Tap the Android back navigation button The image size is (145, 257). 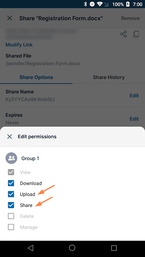pyautogui.click(x=31, y=248)
